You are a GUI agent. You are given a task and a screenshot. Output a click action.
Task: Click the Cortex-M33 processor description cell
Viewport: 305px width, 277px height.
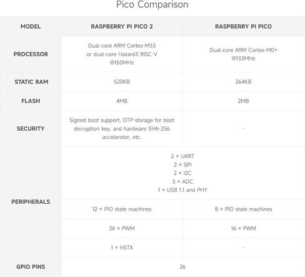122,54
